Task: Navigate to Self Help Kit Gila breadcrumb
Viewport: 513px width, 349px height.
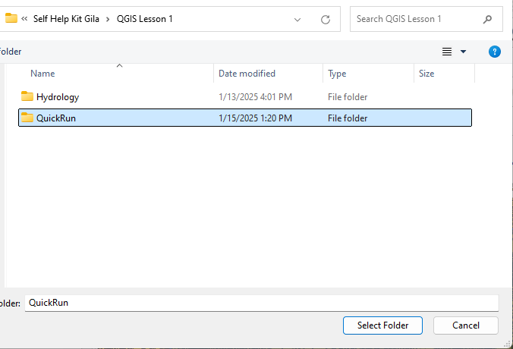Action: (66, 19)
